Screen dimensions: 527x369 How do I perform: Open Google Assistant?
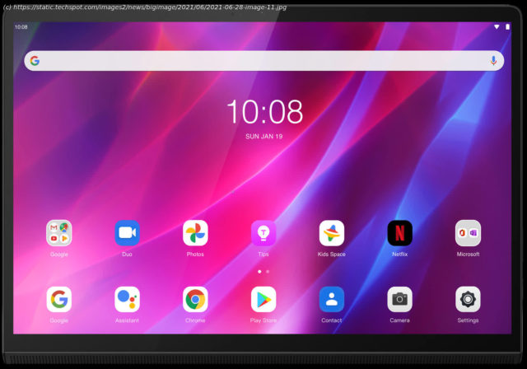[x=127, y=299]
